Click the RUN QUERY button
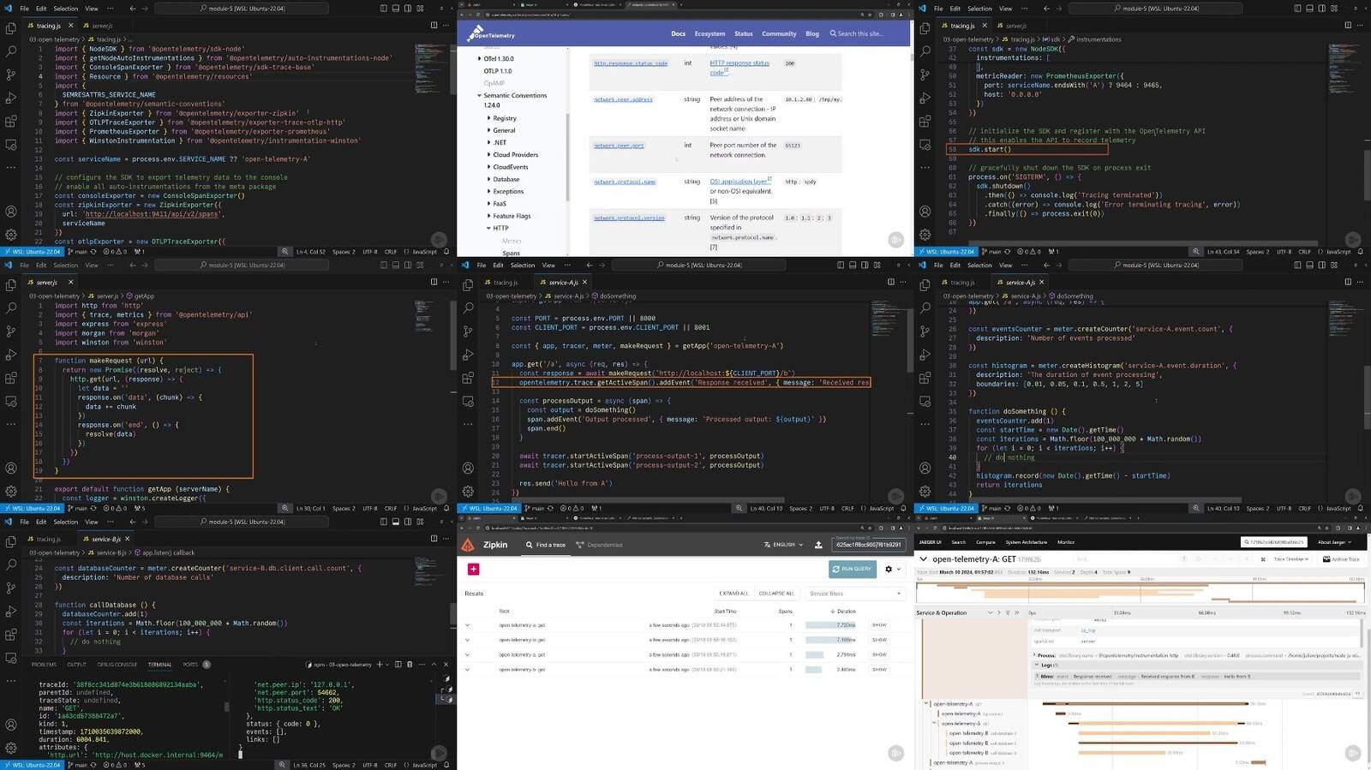Screen dimensions: 1371x770 [852, 569]
